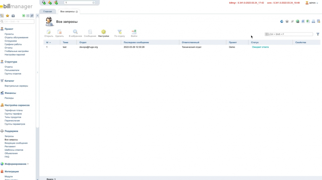Viewport: 322px width, 180px height.
Task: Click the sidebar menu search field
Action: click(17, 22)
